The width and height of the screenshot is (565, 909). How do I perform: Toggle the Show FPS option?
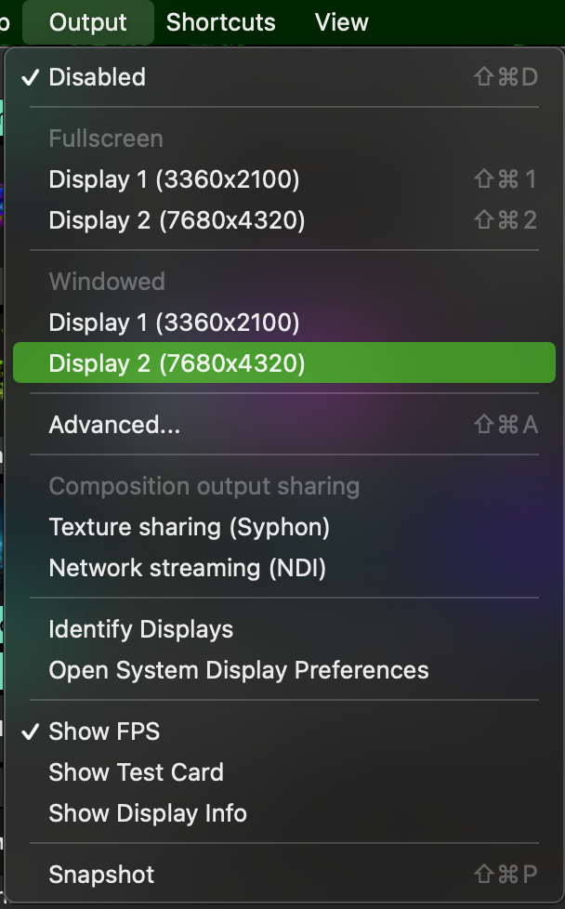click(104, 731)
